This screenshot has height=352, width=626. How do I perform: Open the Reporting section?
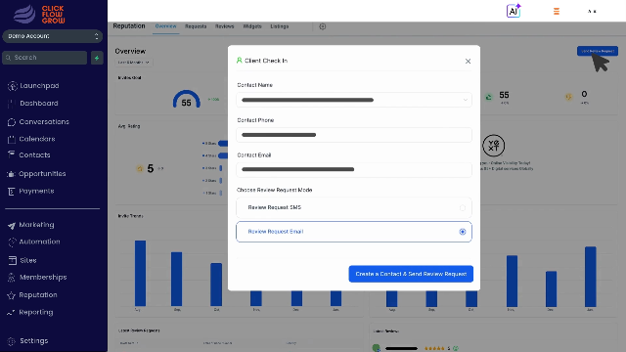click(x=30, y=312)
